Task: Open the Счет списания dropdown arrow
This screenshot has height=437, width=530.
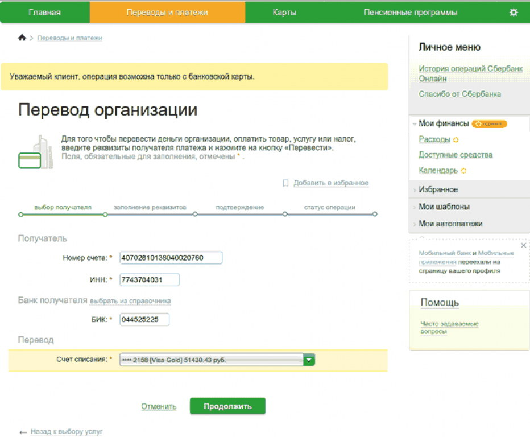Action: coord(309,360)
